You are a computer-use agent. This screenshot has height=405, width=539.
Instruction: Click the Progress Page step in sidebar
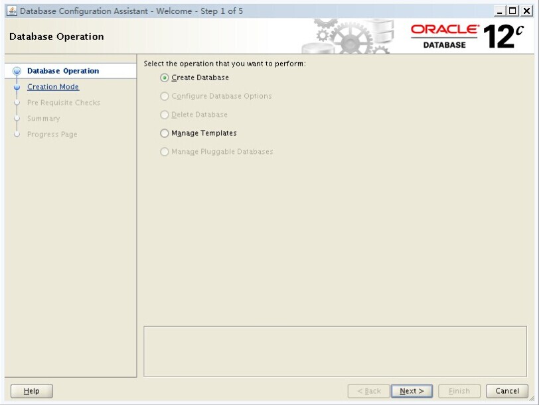[x=52, y=135]
